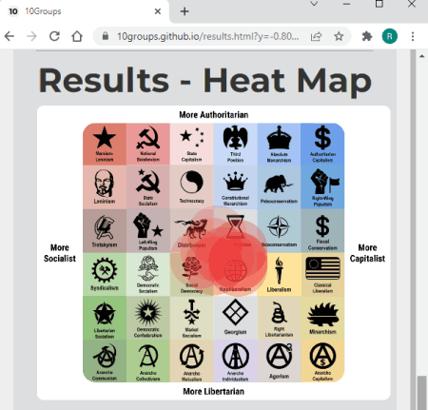Click the "More Authoritarian" label
Image resolution: width=428 pixels, height=410 pixels.
click(x=214, y=115)
